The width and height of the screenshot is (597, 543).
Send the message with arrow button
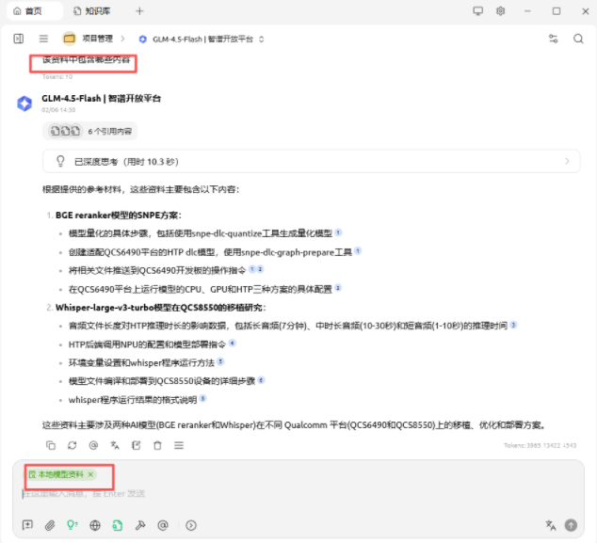coord(571,525)
